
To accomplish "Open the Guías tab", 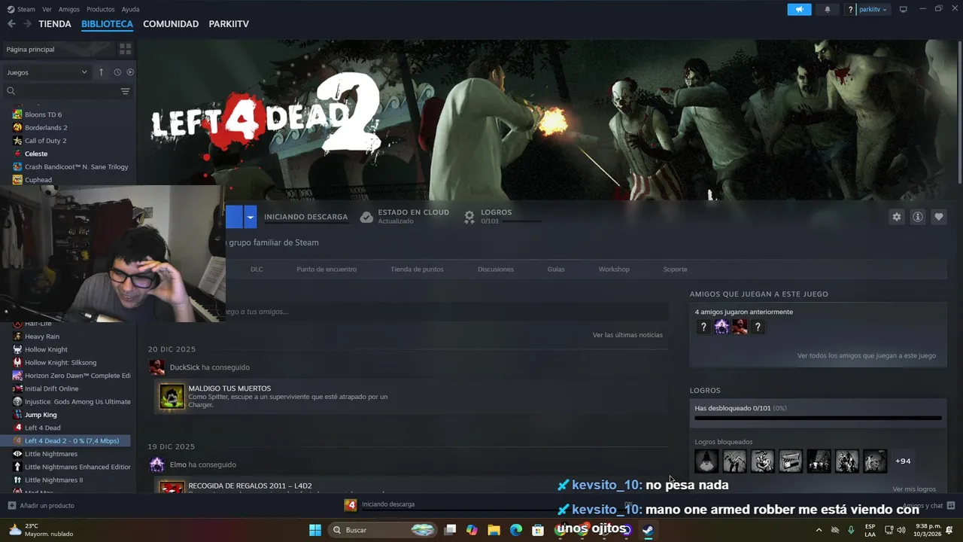I will (556, 269).
